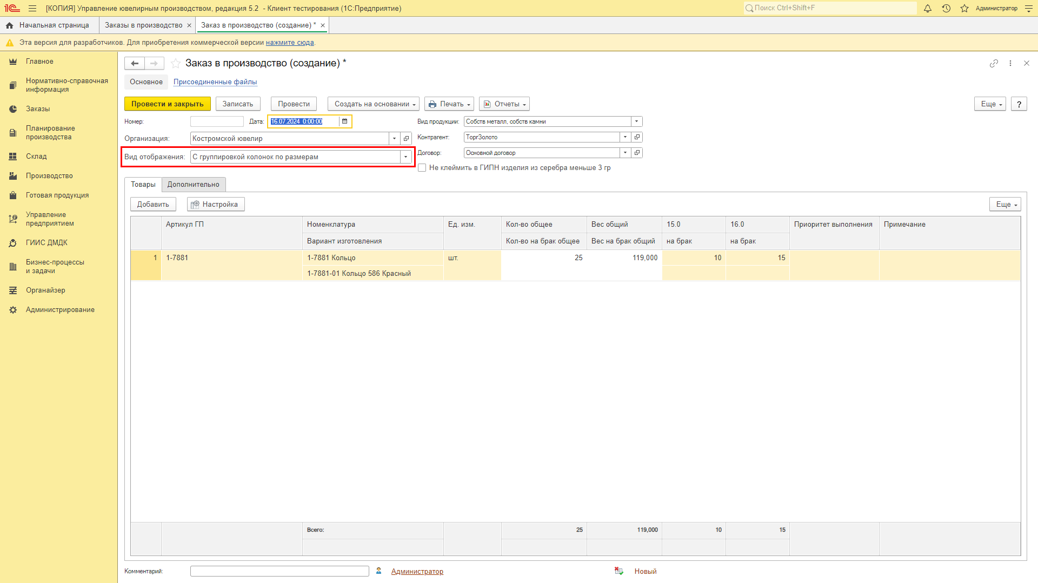1038x583 pixels.
Task: Click the Номер input field
Action: (217, 121)
